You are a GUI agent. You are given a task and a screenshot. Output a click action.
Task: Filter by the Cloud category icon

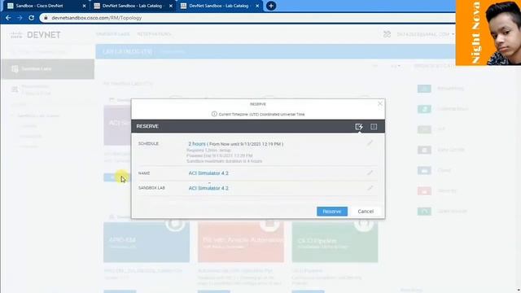click(x=424, y=170)
